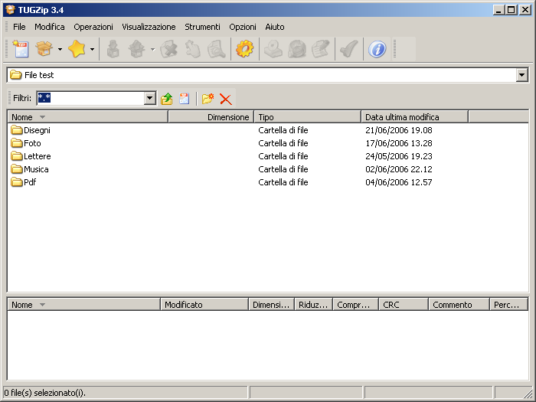This screenshot has height=402, width=536.
Task: Select the Pdf folder name
Action: pos(30,182)
